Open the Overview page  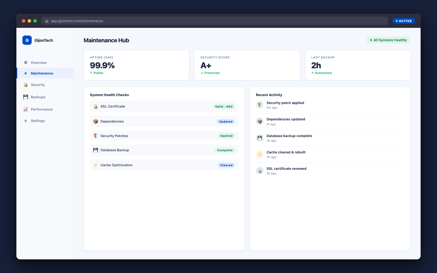pos(45,63)
